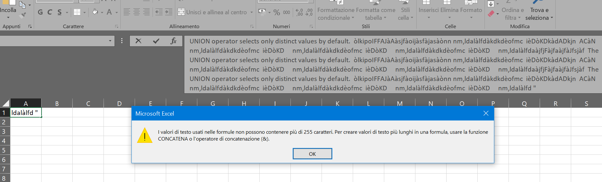Image resolution: width=602 pixels, height=182 pixels.
Task: Increase decimal places icon
Action: (299, 12)
